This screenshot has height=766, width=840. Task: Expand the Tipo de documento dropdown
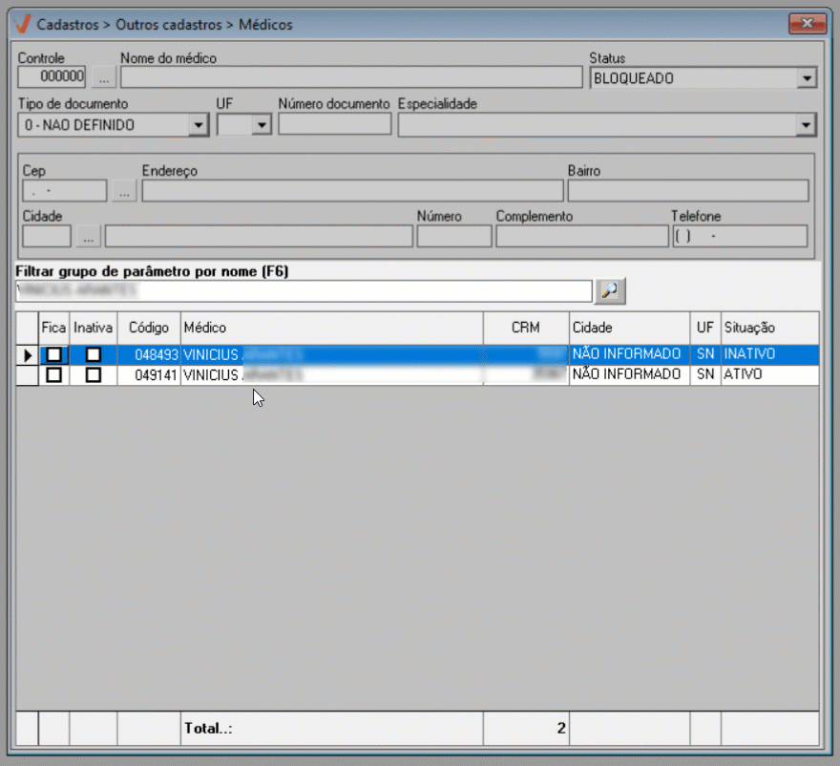click(199, 124)
